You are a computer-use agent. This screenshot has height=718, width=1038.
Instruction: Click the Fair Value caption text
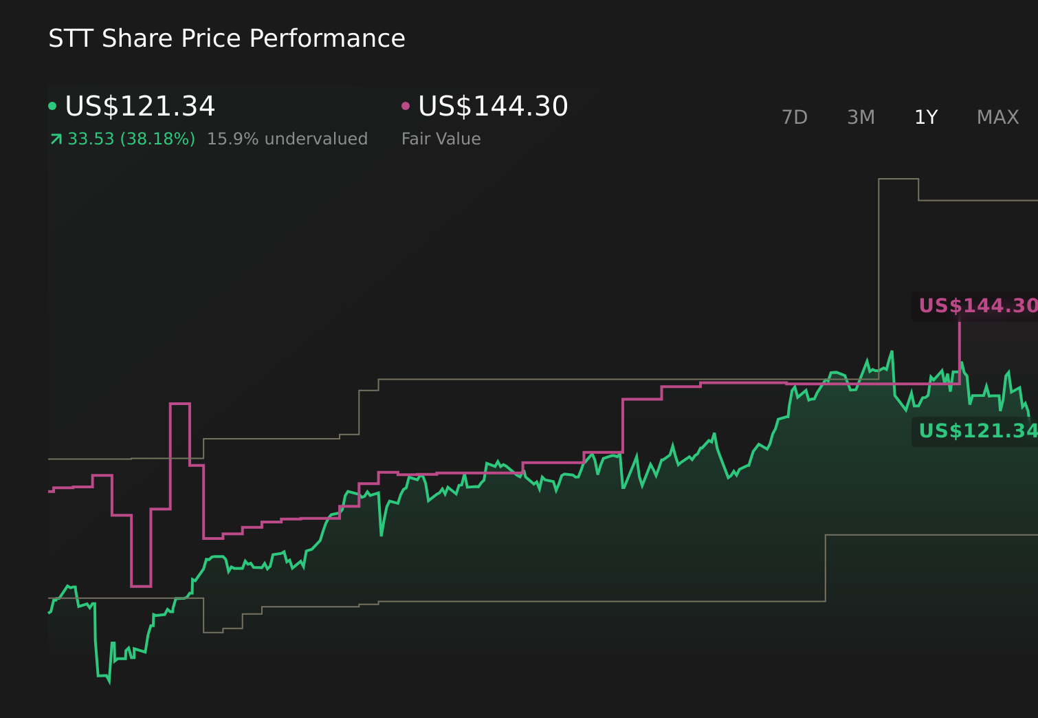tap(441, 139)
